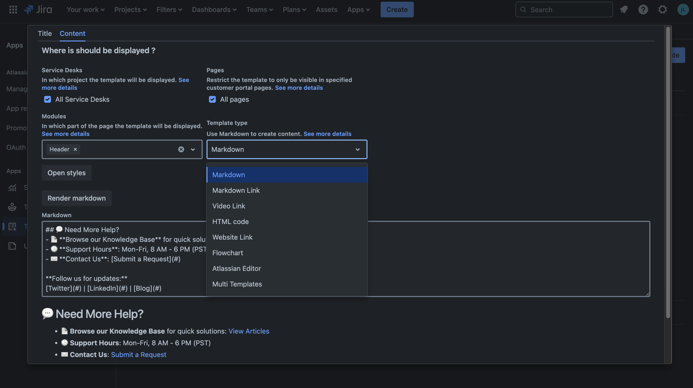The height and width of the screenshot is (388, 693).
Task: Collapse the Template type Markdown dropdown
Action: (357, 150)
